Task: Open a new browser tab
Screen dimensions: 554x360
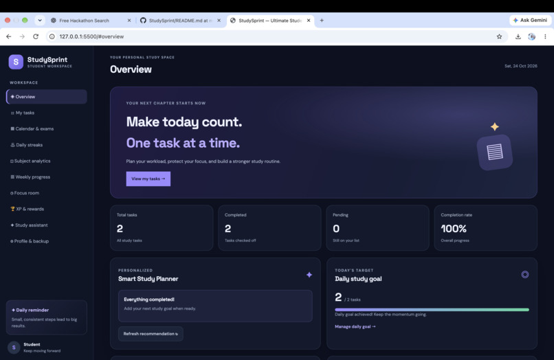Action: [x=322, y=21]
